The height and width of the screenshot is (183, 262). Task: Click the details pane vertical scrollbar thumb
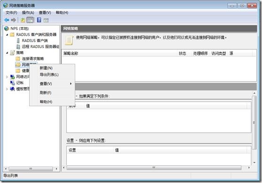point(254,122)
